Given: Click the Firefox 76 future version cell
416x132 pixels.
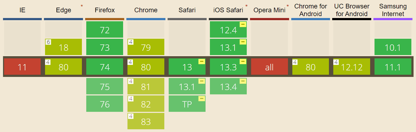Looking at the screenshot, I should [105, 104].
